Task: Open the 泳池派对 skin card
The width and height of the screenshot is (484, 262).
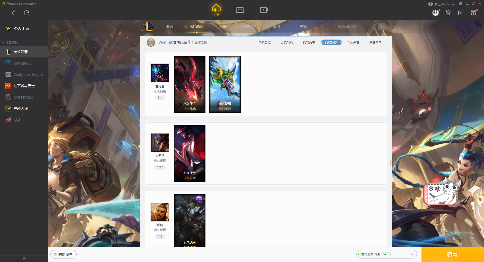Action: point(225,84)
